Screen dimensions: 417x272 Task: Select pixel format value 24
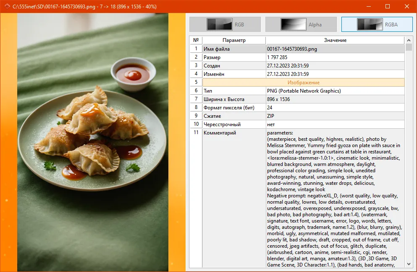pyautogui.click(x=335, y=108)
